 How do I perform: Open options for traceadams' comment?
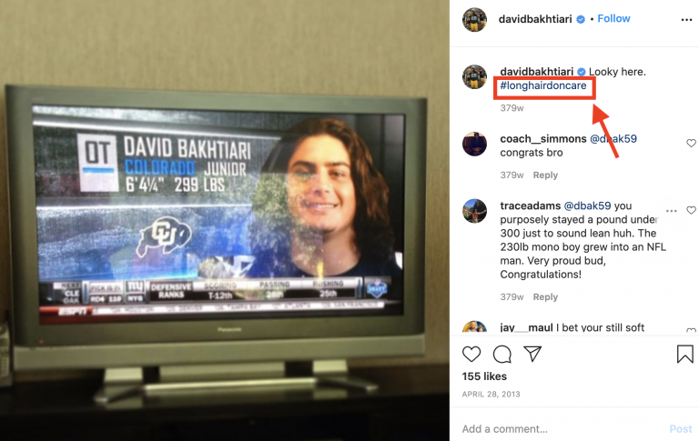coord(672,211)
